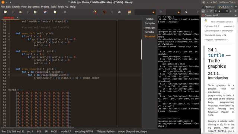Open the Build menu

tap(54, 7)
